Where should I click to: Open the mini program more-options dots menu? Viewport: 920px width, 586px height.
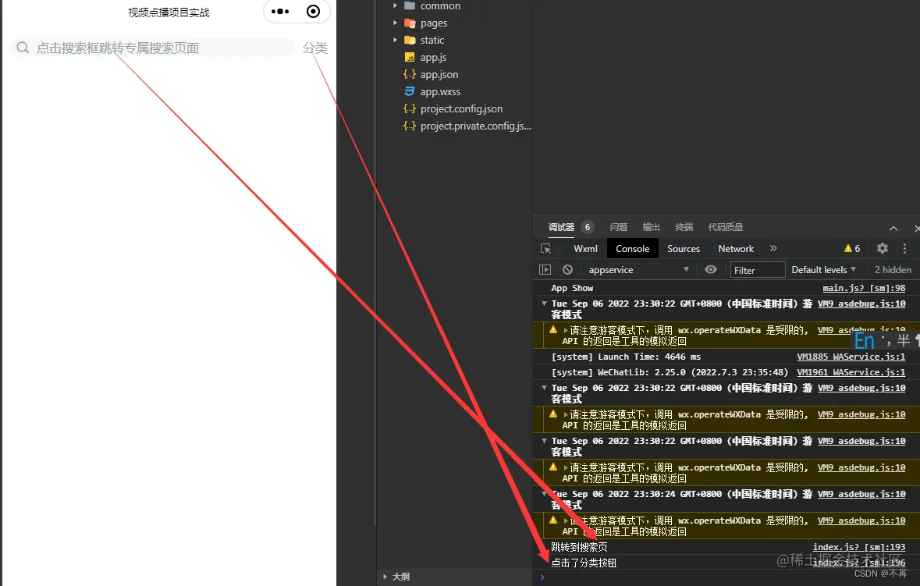(280, 12)
